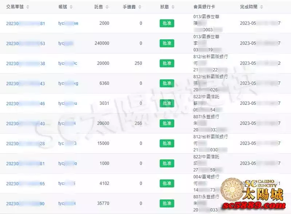
Task: Click 批准 button in 6360 amount row
Action: click(167, 83)
